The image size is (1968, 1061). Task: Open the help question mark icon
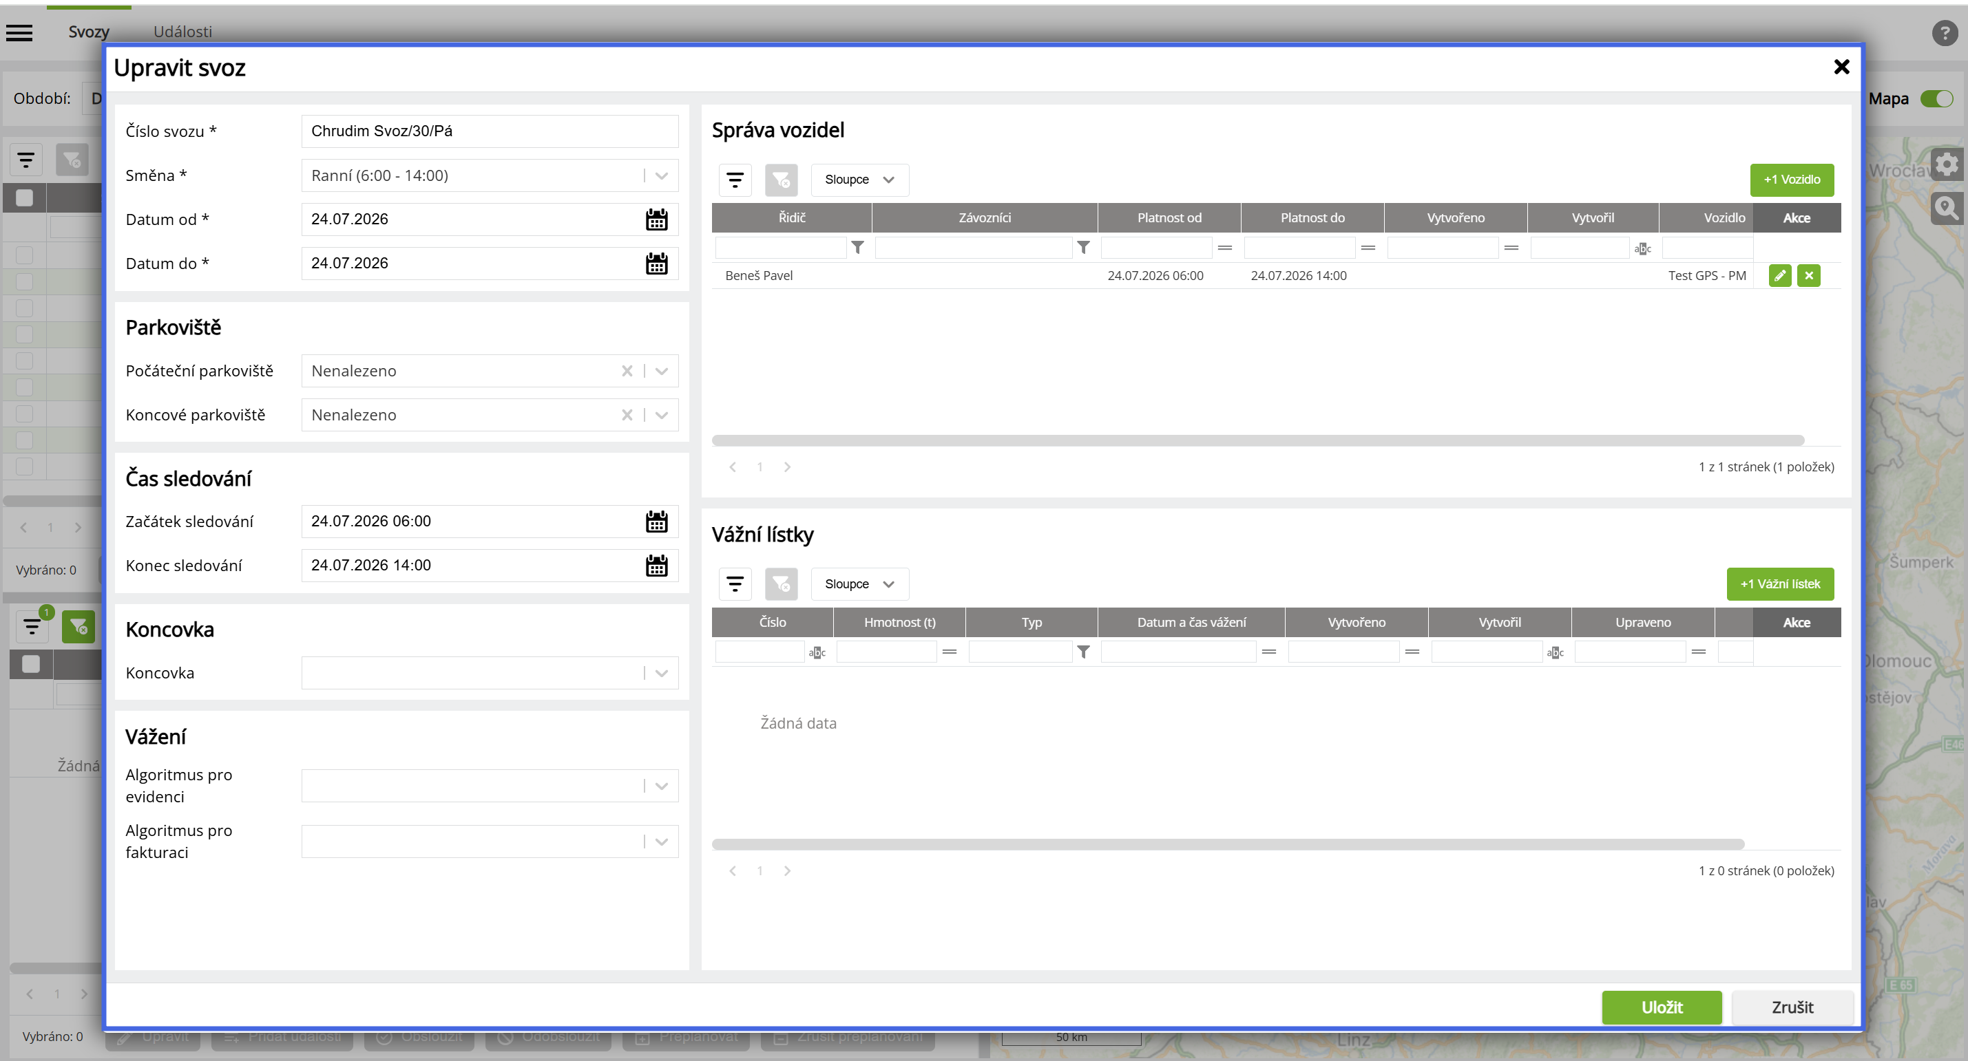pos(1945,33)
